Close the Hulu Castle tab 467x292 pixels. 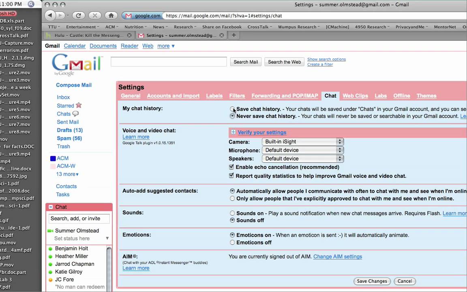pos(129,35)
